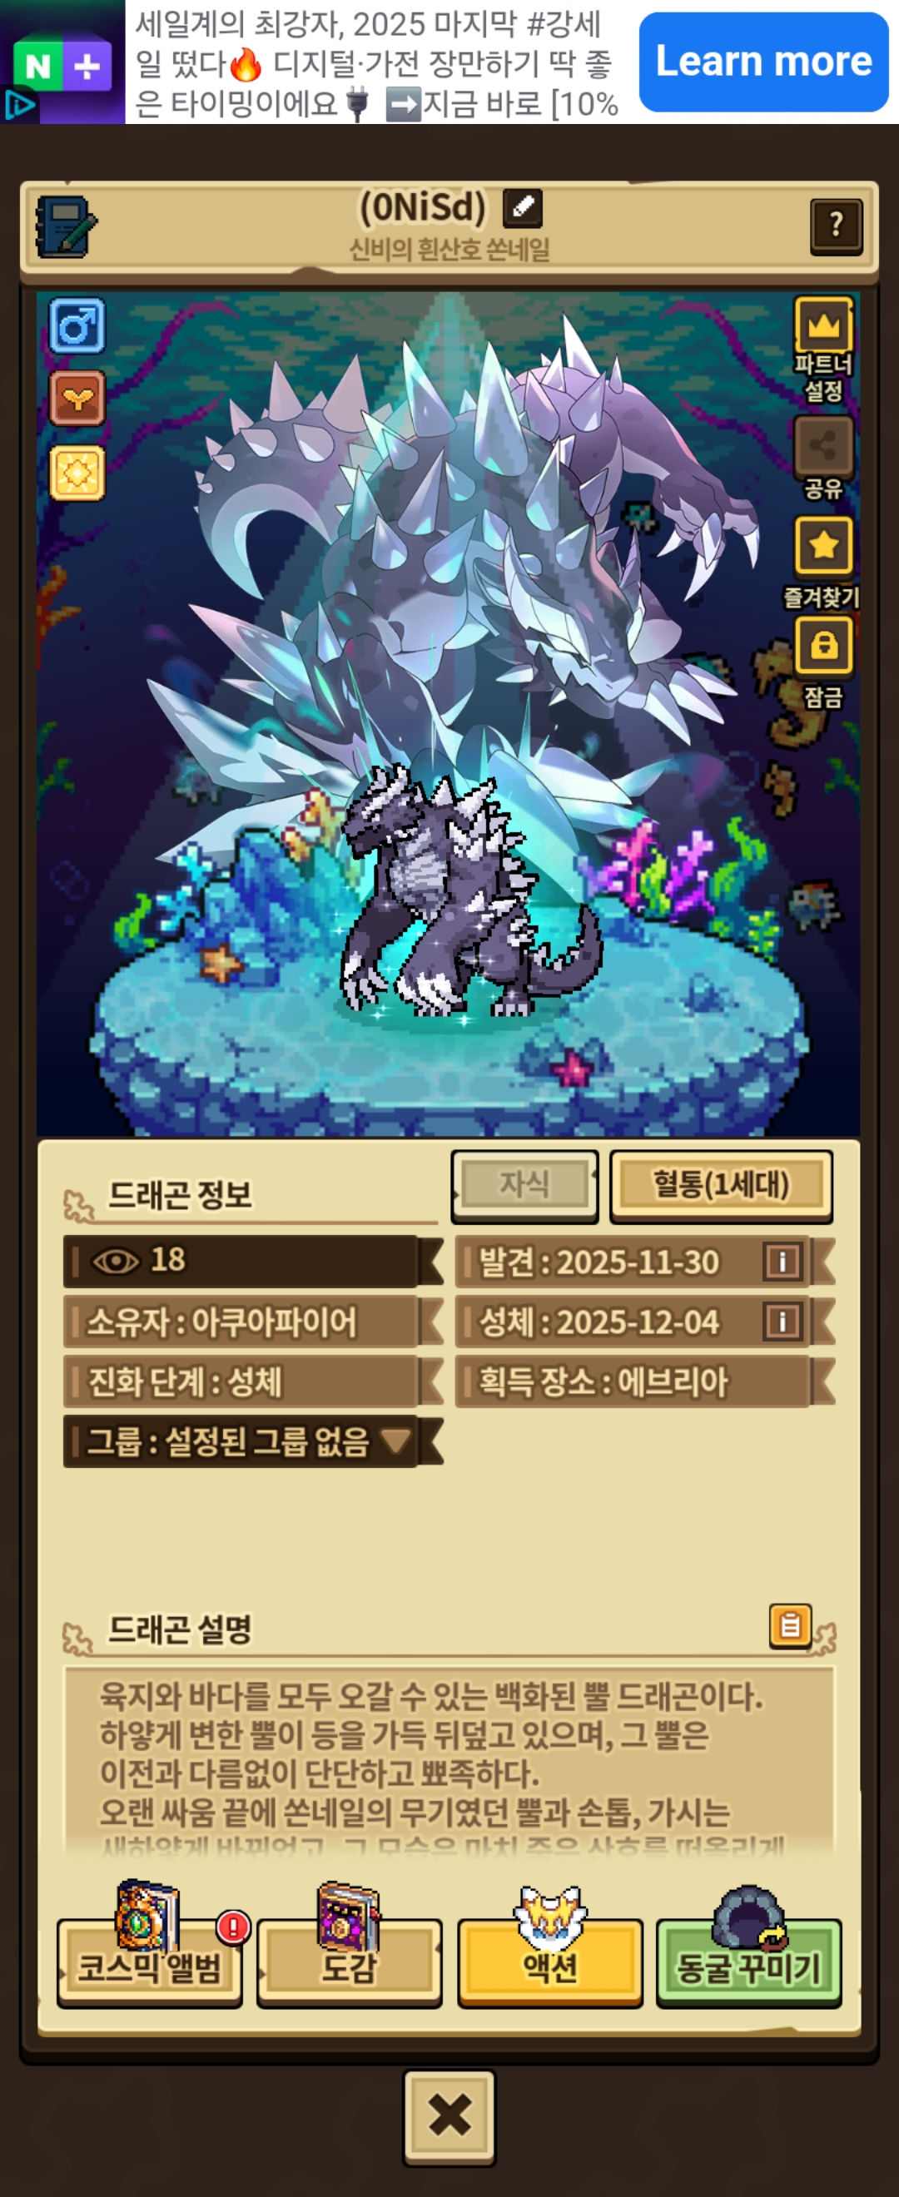This screenshot has height=2197, width=899.
Task: Open the question mark help button
Action: [x=836, y=226]
